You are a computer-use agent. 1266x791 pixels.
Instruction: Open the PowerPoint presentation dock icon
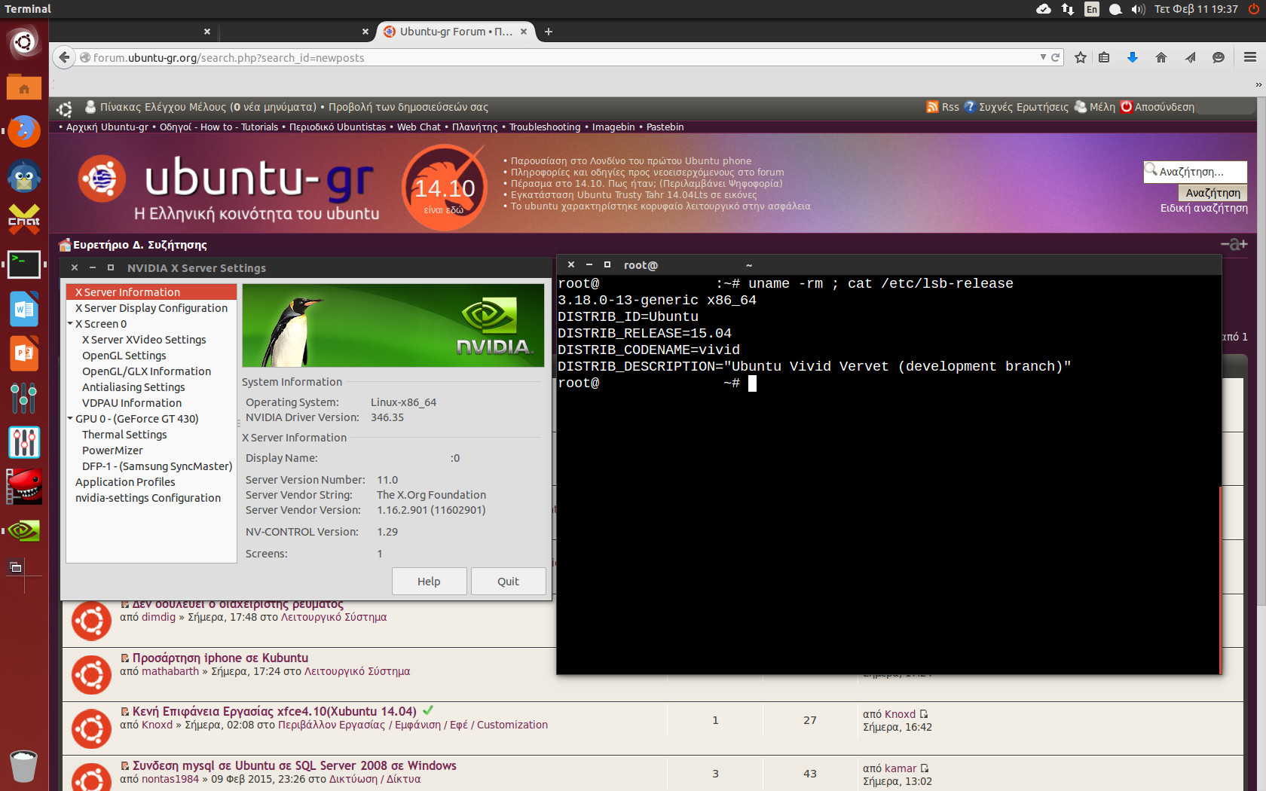[x=24, y=353]
